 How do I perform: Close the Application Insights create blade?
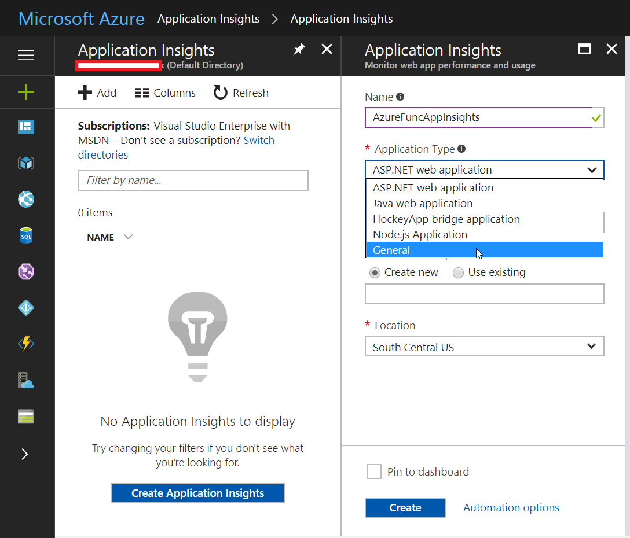pyautogui.click(x=611, y=49)
